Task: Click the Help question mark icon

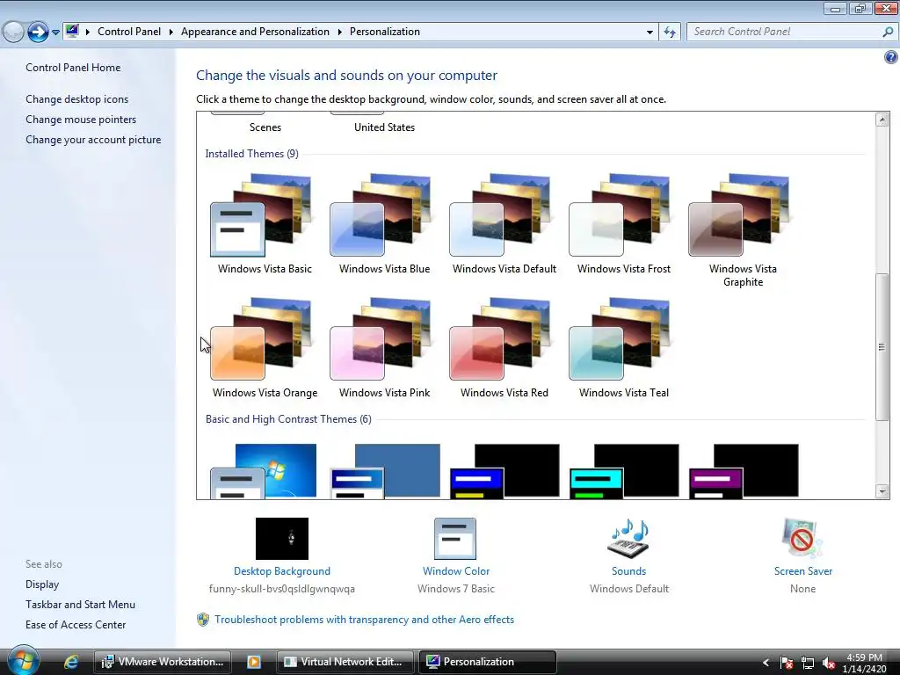Action: point(891,57)
